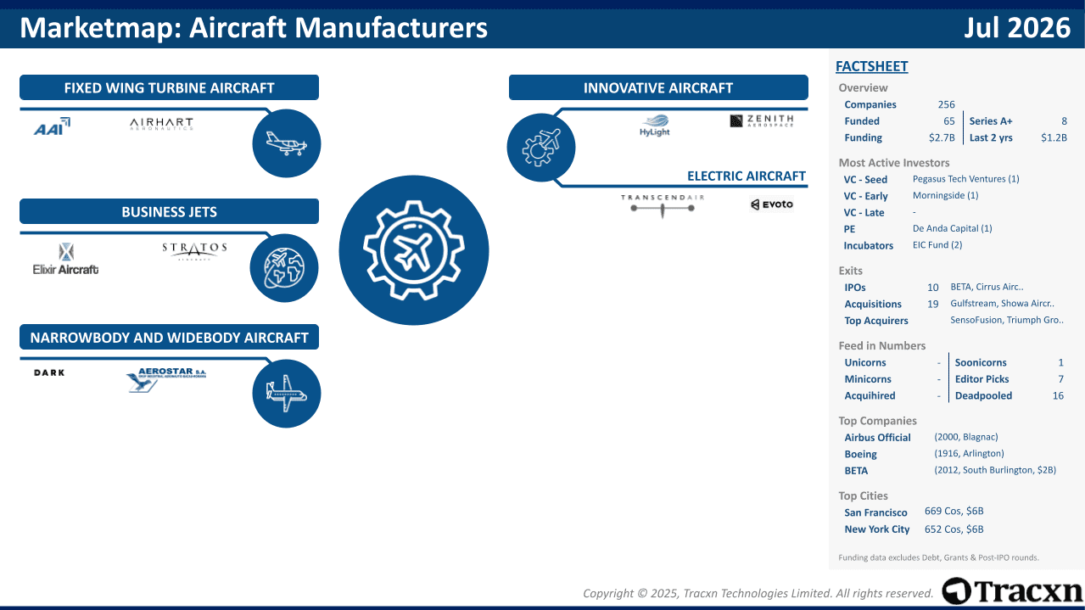
Task: Click the BETA top company entry
Action: (856, 471)
